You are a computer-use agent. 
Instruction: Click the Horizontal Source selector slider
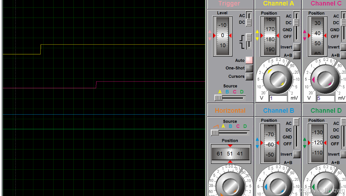click(230, 133)
